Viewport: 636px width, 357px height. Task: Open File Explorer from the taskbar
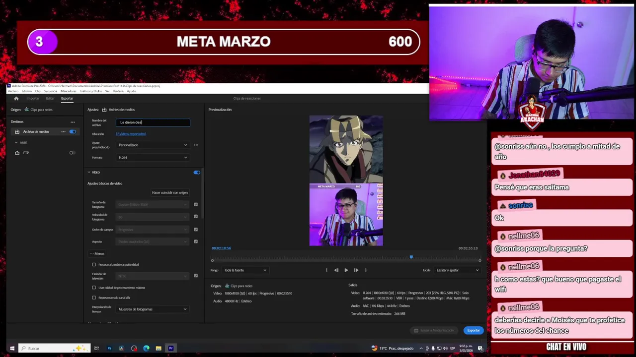[x=159, y=348]
